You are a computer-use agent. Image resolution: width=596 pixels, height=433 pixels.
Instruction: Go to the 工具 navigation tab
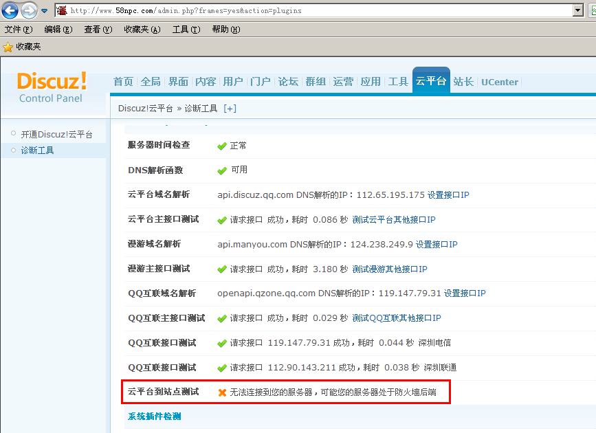click(398, 82)
